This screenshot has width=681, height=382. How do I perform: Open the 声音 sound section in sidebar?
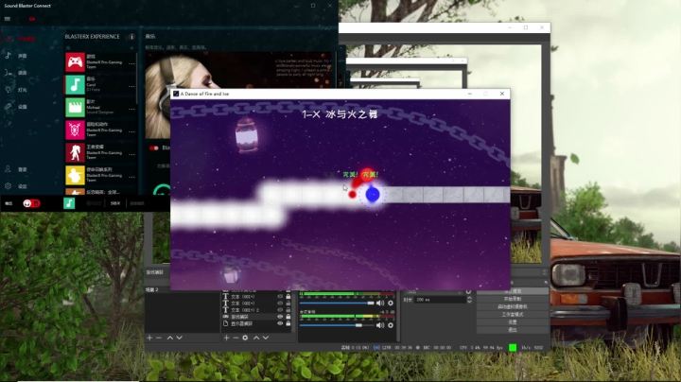point(17,56)
